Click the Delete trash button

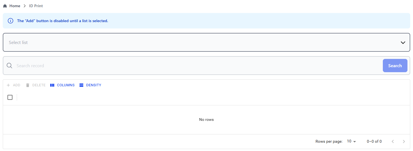coord(35,85)
